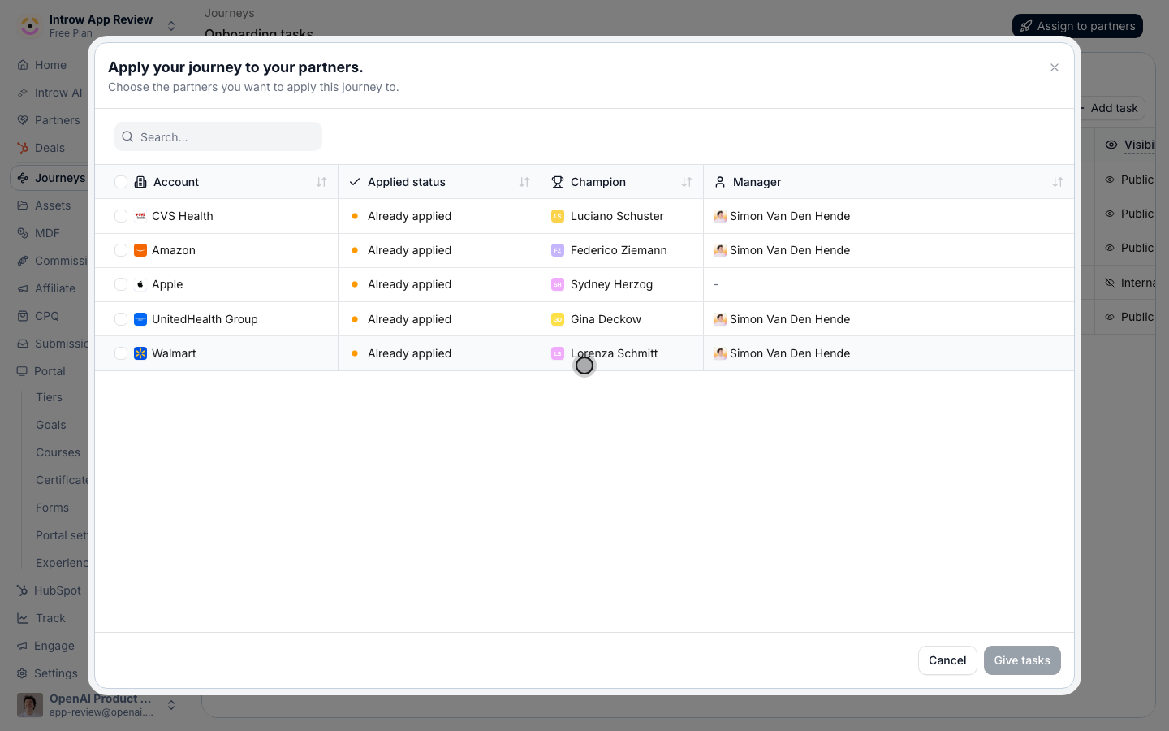Click Assign to partners button
The height and width of the screenshot is (731, 1169).
tap(1077, 26)
